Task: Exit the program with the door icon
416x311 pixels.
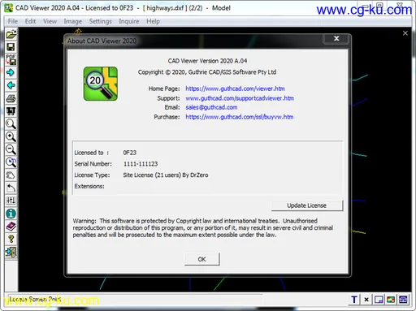Action: pyautogui.click(x=11, y=252)
